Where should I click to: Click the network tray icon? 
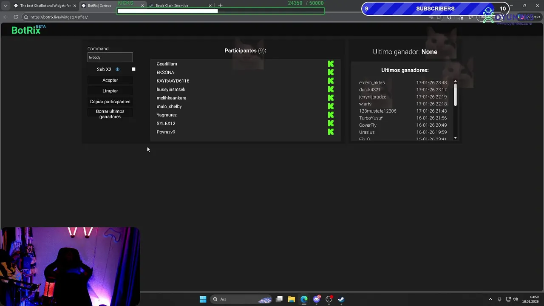point(508,299)
